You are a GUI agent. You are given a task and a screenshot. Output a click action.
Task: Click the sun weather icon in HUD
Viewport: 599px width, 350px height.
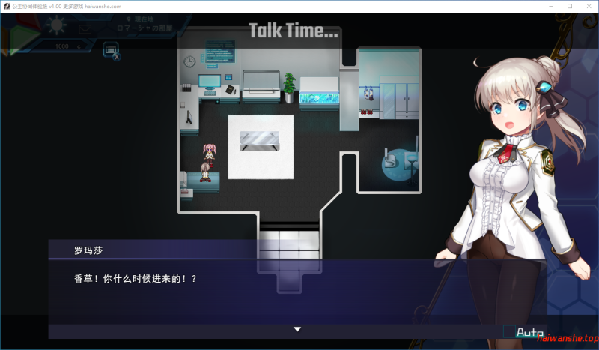point(56,25)
